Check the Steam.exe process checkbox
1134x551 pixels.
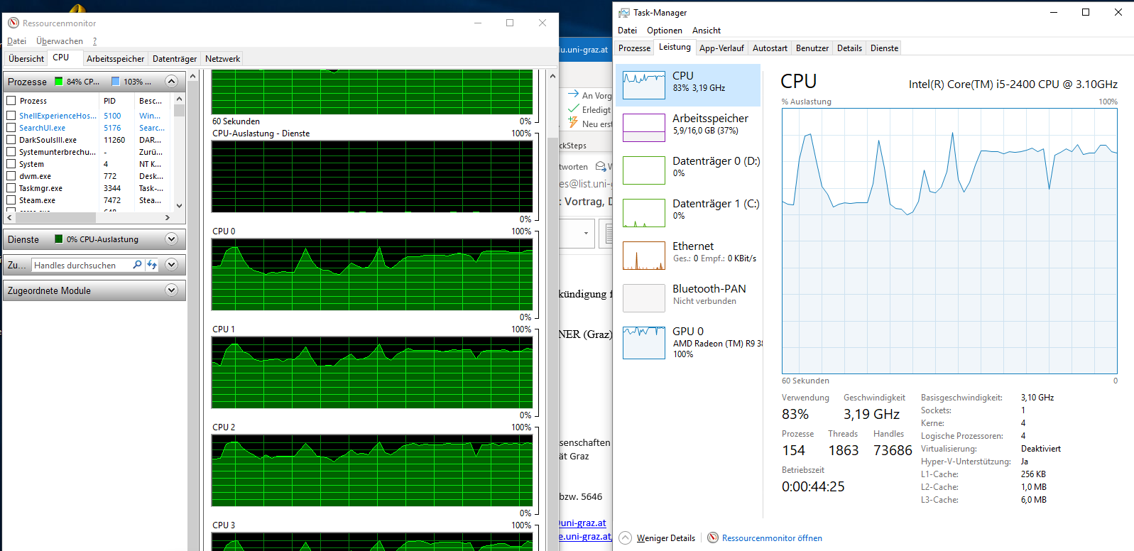[11, 200]
